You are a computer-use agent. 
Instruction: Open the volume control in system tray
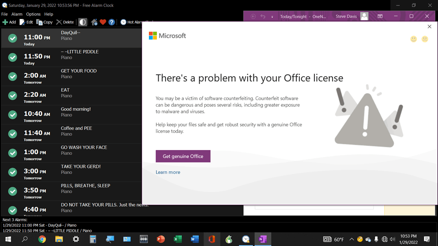(393, 239)
